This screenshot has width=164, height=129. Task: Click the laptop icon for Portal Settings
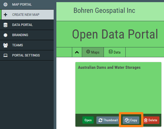coord(5,55)
